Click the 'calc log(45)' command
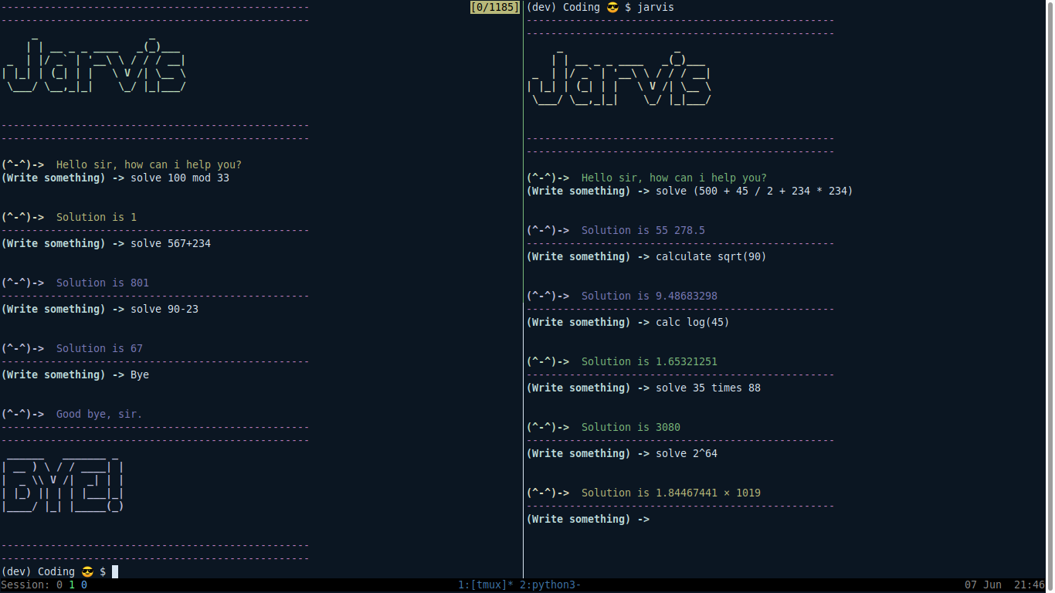 point(693,322)
